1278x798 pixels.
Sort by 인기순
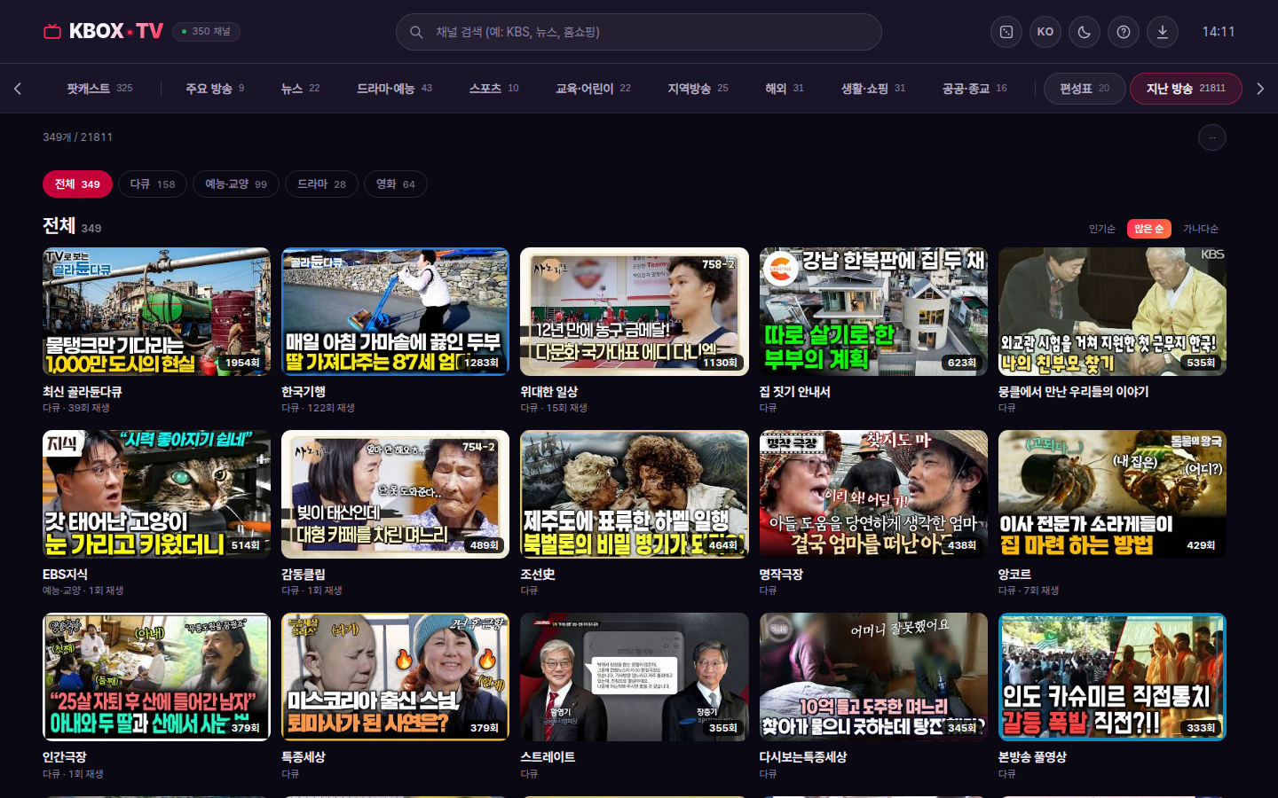1102,229
